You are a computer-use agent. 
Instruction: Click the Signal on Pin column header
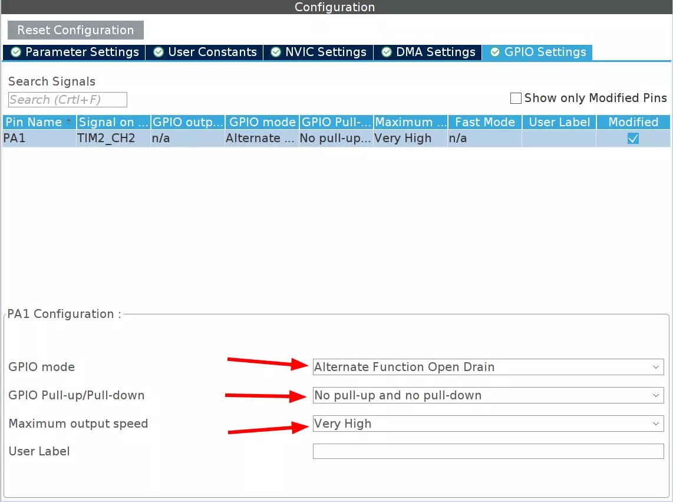click(113, 122)
